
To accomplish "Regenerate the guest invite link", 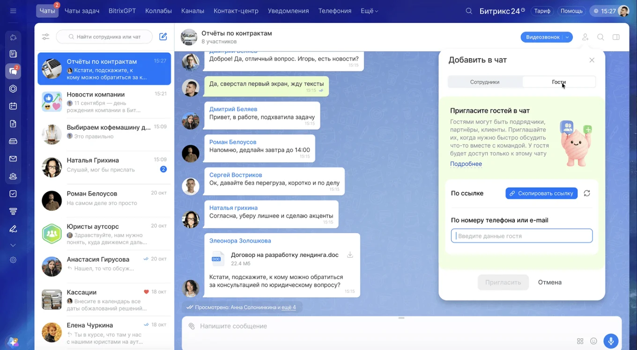I will 587,193.
